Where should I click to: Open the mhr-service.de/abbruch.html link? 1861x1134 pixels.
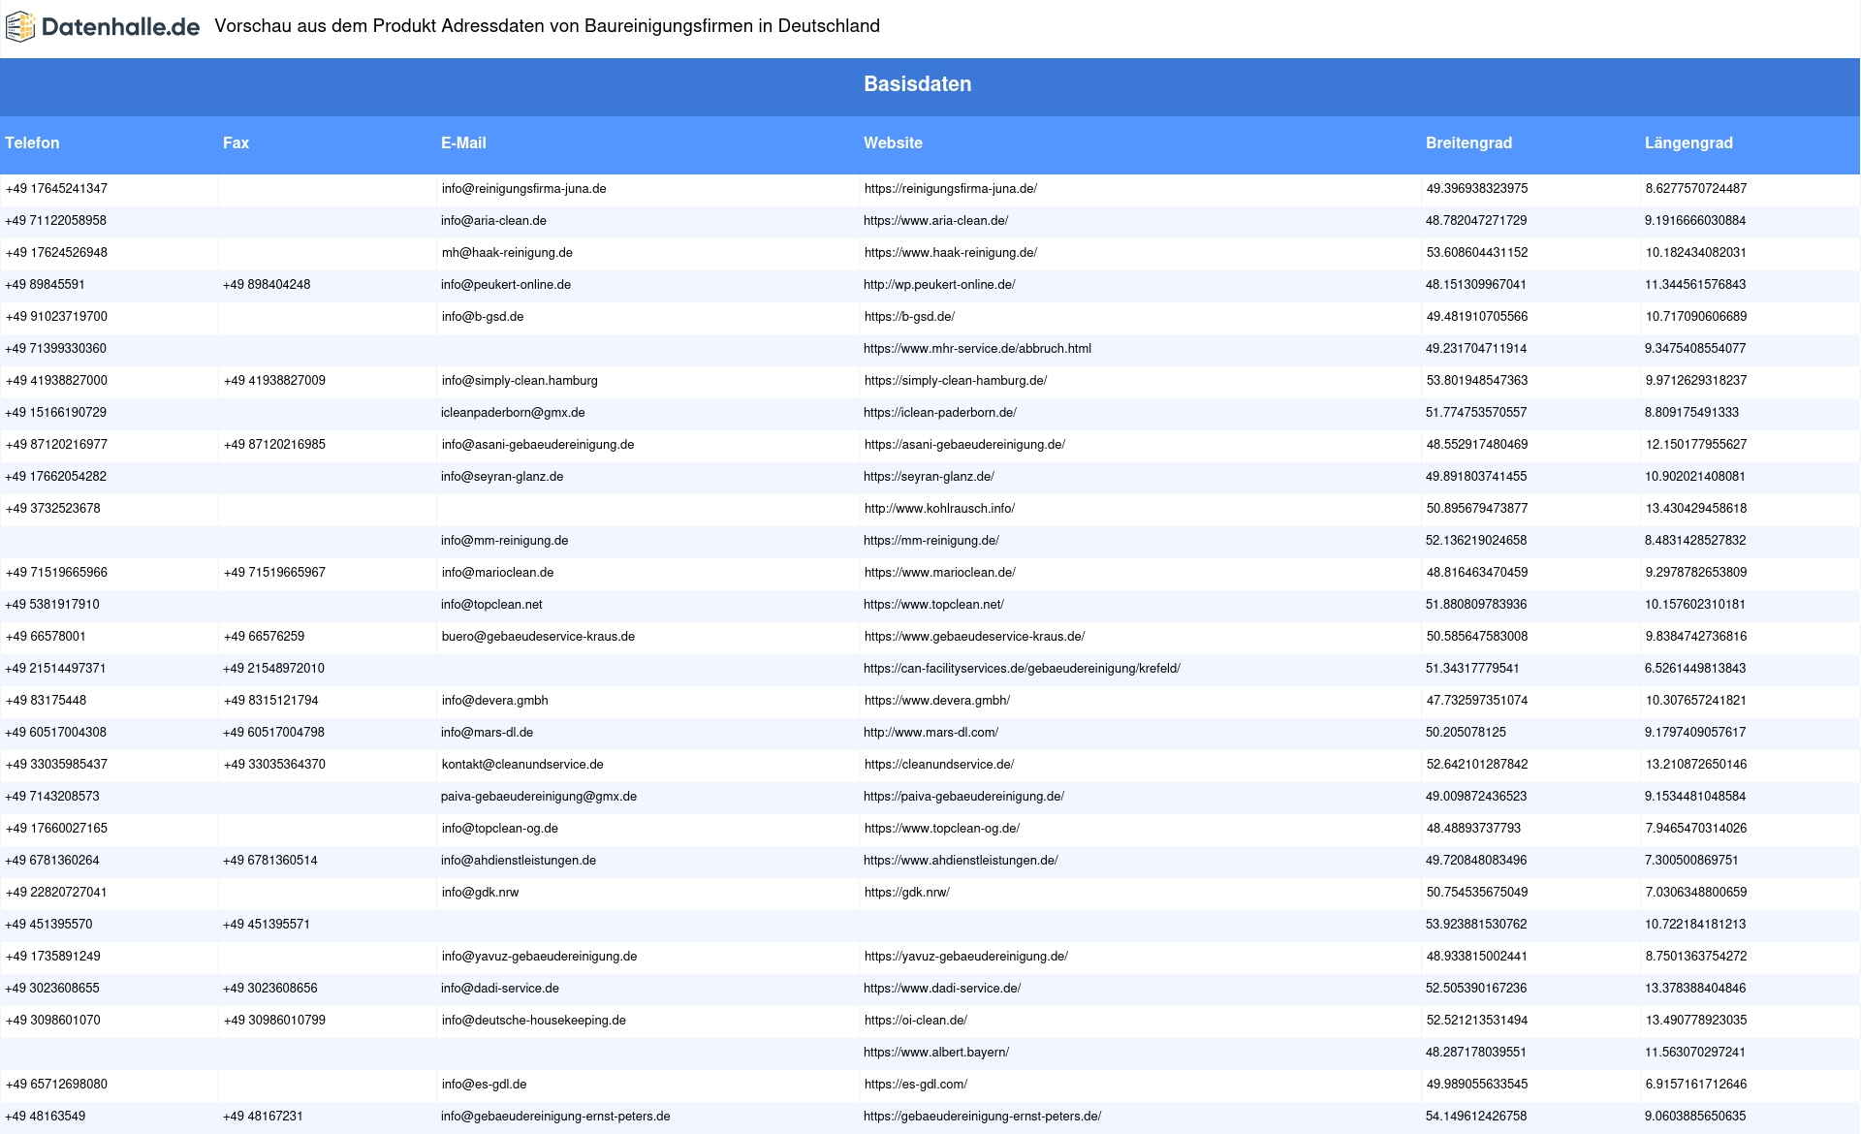point(977,349)
